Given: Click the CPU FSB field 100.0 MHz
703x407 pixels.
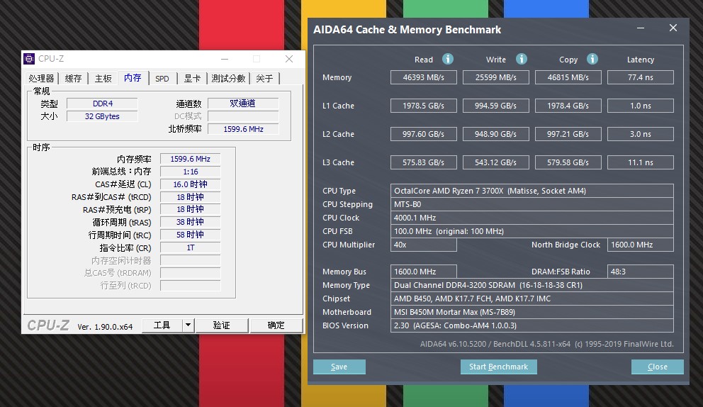Looking at the screenshot, I should point(532,231).
